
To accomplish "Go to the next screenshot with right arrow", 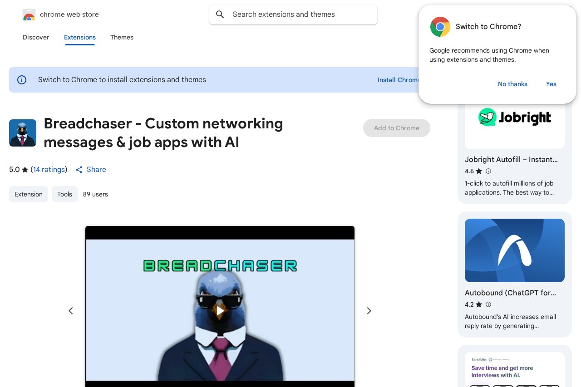I will click(x=369, y=311).
